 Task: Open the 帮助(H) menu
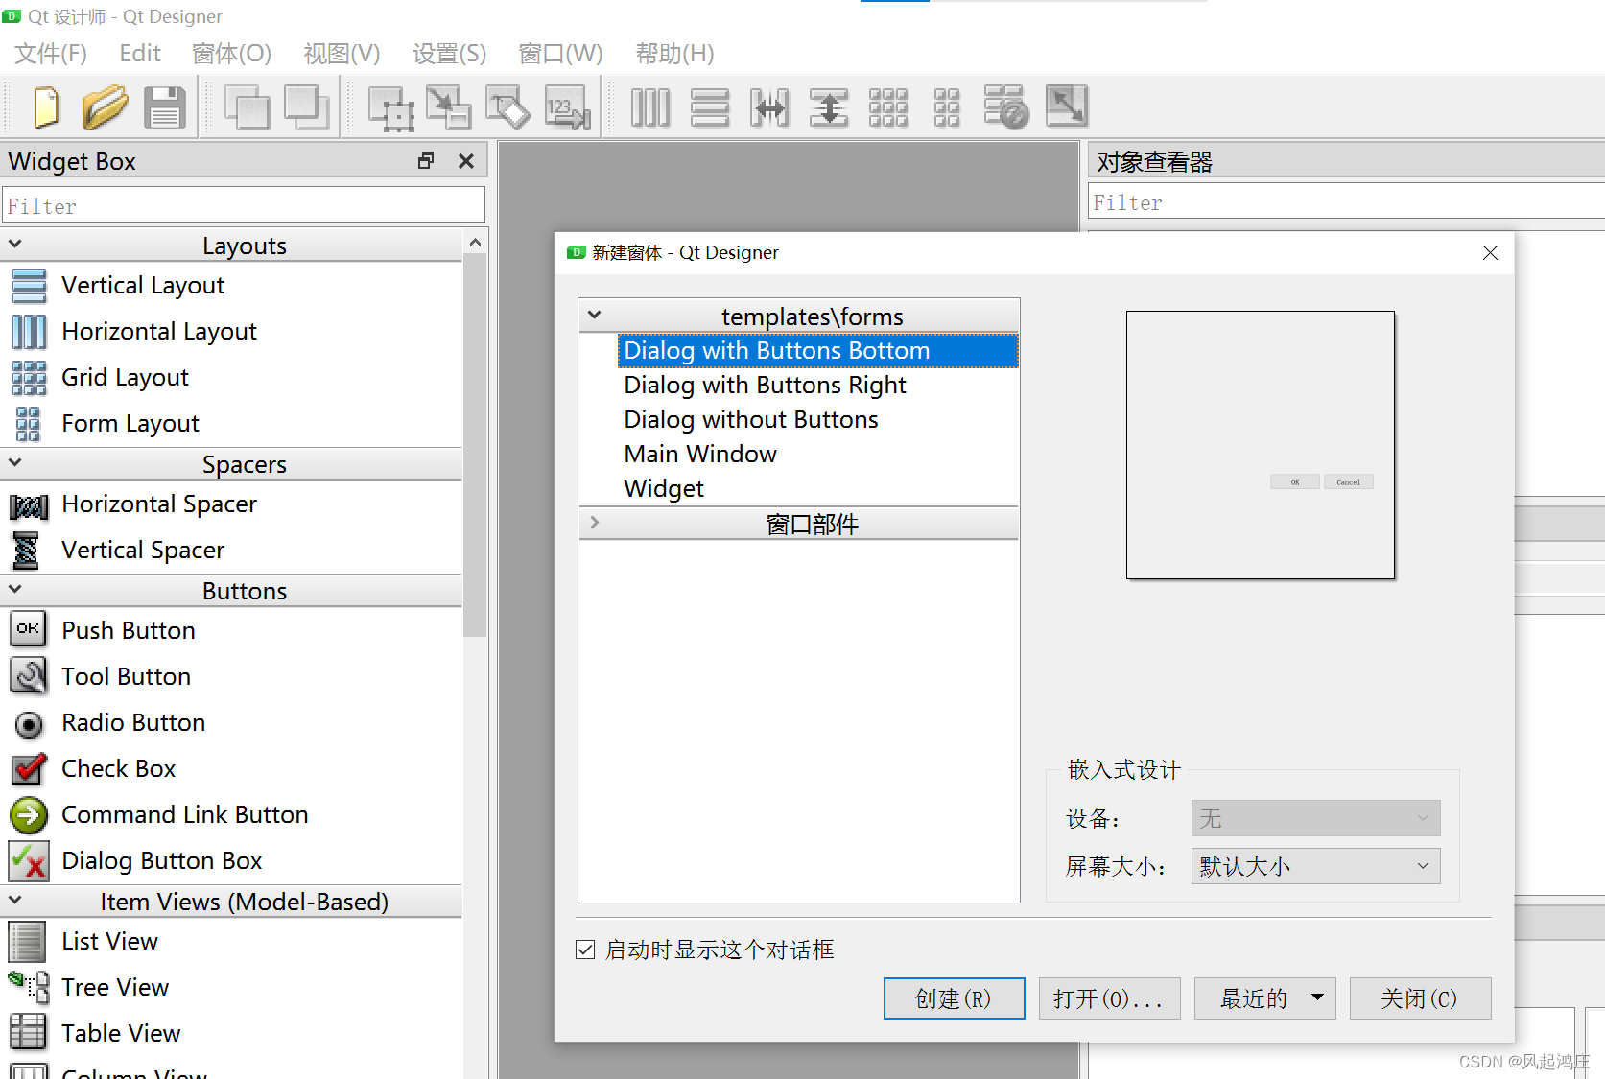(x=675, y=54)
